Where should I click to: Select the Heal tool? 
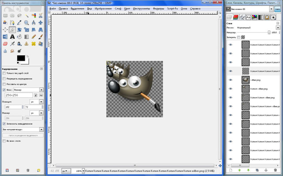coord(34,44)
